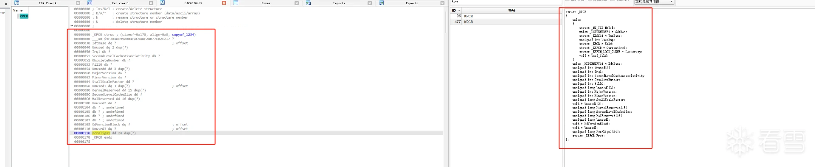The image size is (815, 167).
Task: Click the Imports tab icon
Action: pyautogui.click(x=308, y=3)
